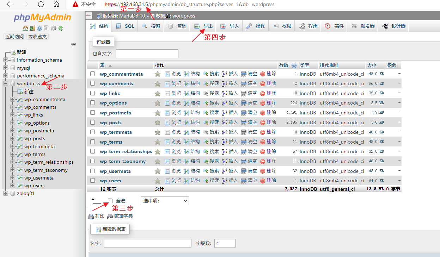
Task: Click the 字段数 number field
Action: point(225,244)
